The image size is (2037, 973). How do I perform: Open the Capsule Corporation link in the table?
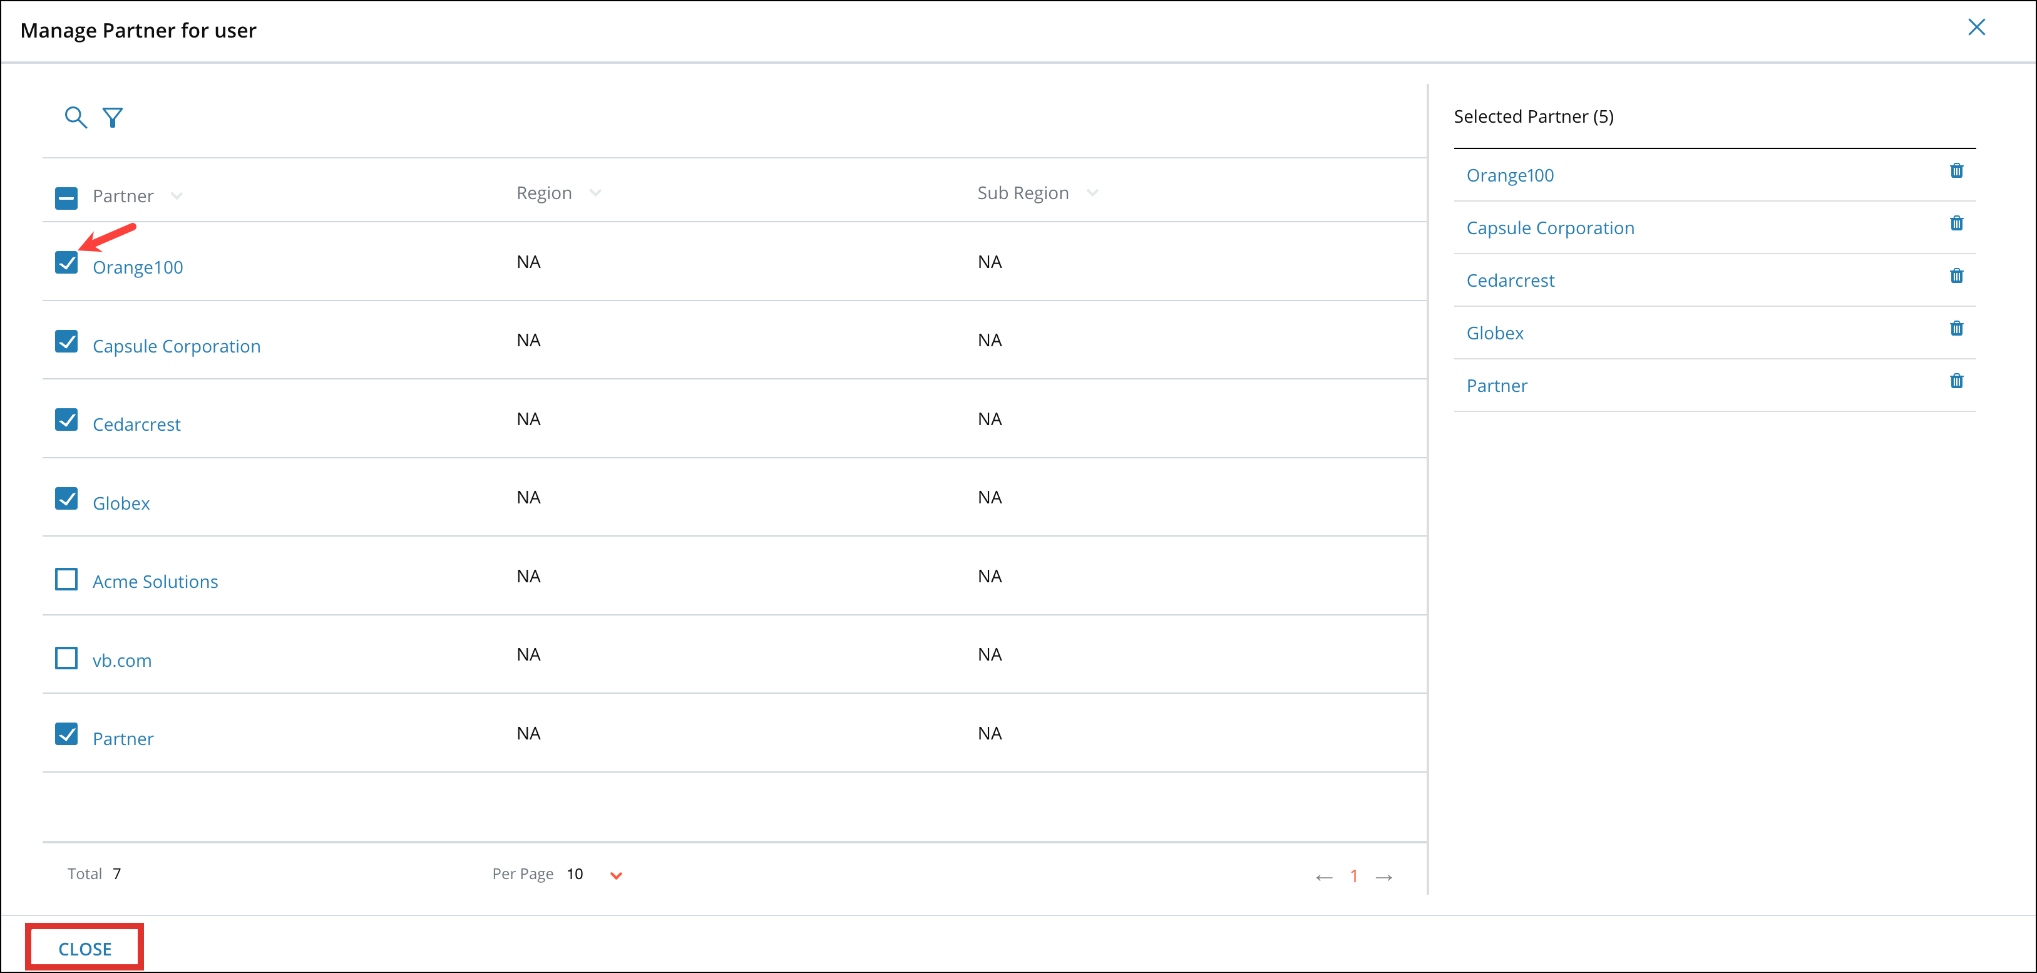177,346
